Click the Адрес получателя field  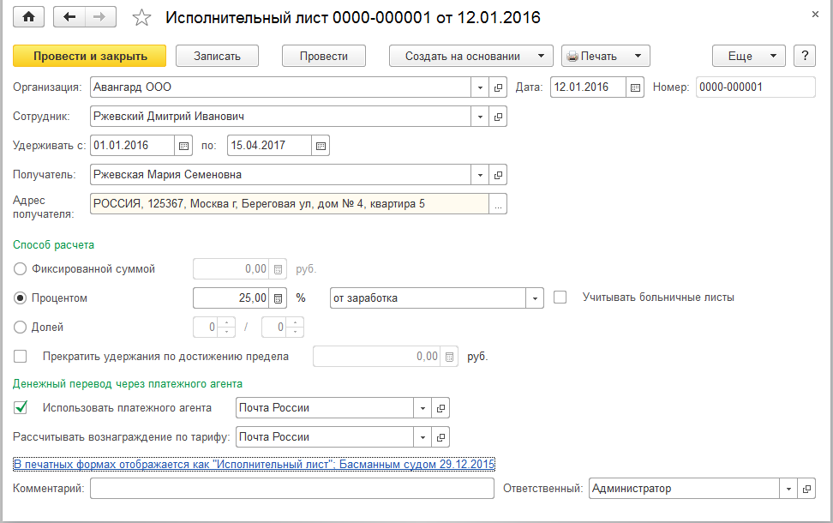pyautogui.click(x=290, y=204)
